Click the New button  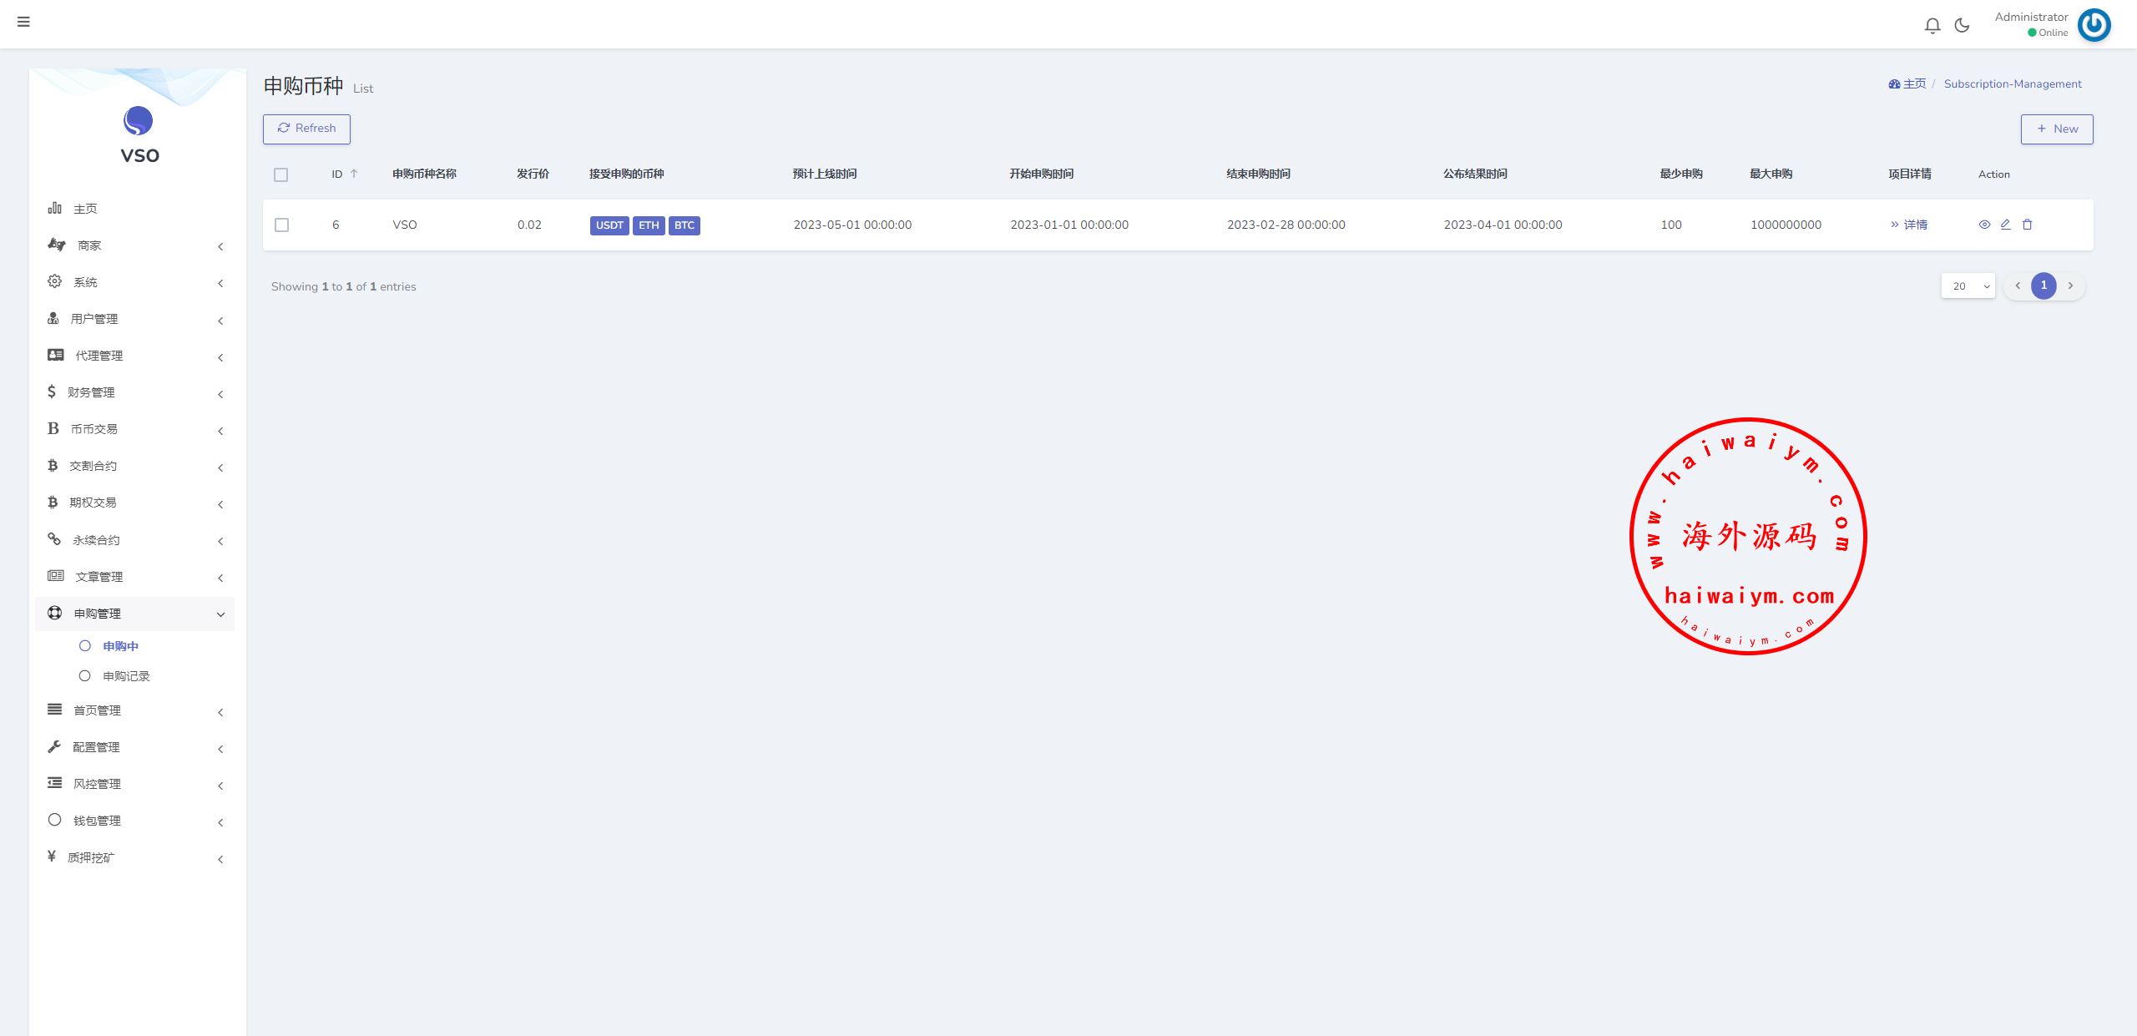2056,129
